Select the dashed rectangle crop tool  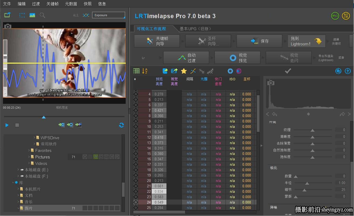[22, 15]
